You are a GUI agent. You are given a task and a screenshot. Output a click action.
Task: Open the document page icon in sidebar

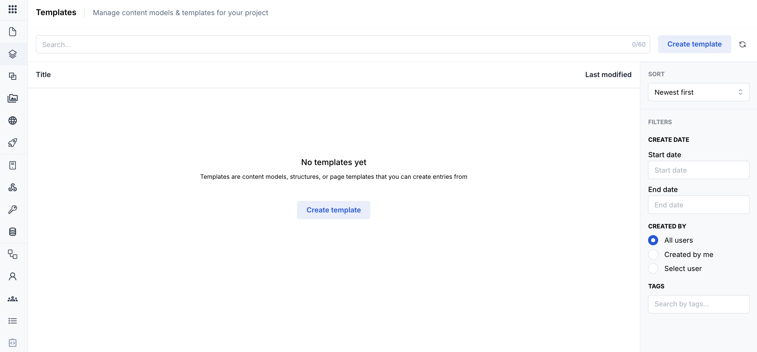tap(13, 32)
